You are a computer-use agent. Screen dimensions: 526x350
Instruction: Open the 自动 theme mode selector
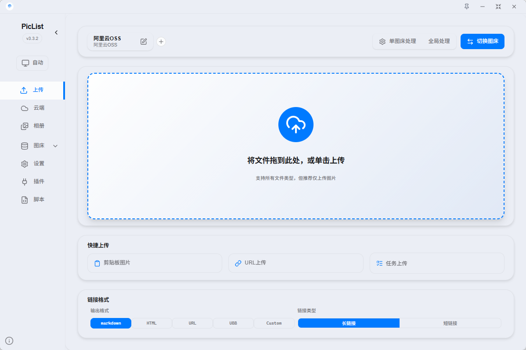point(32,63)
